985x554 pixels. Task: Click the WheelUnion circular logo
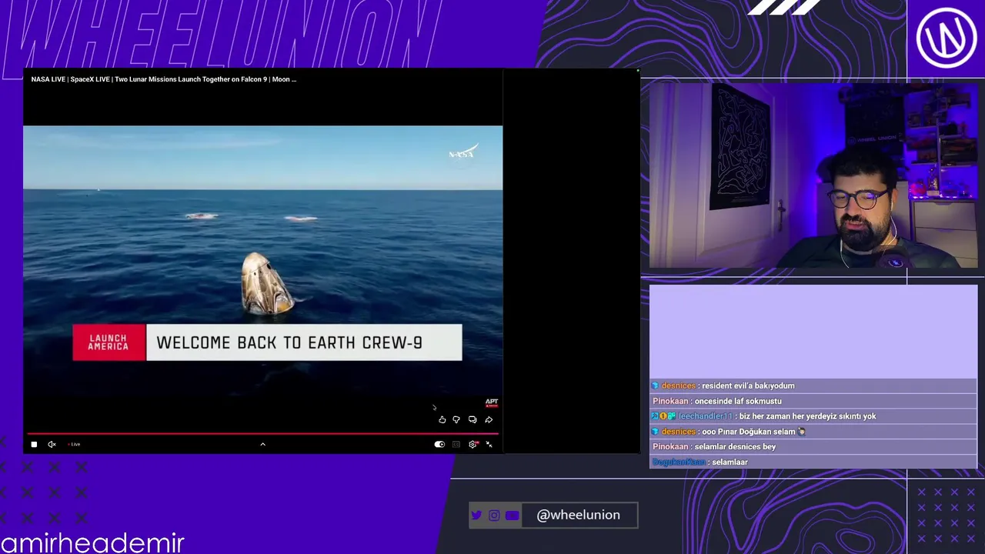pyautogui.click(x=946, y=38)
